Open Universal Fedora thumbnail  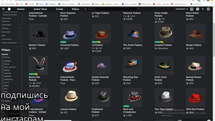pyautogui.click(x=70, y=33)
